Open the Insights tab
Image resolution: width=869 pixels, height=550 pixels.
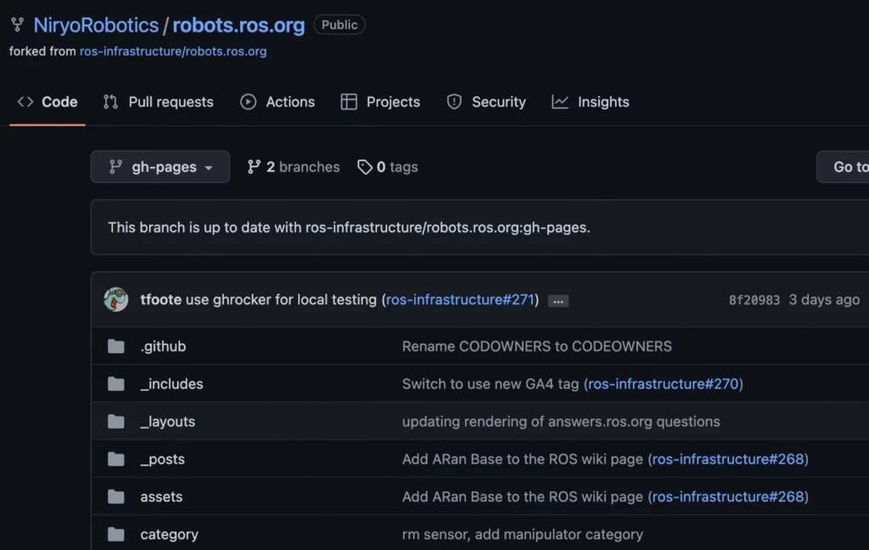(591, 102)
